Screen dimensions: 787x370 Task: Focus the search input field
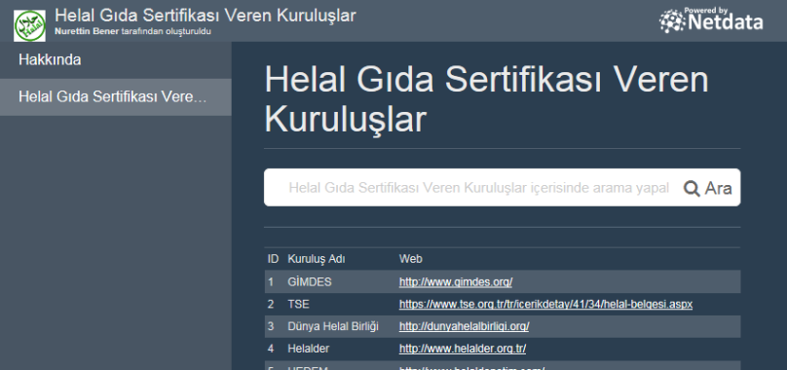click(477, 188)
